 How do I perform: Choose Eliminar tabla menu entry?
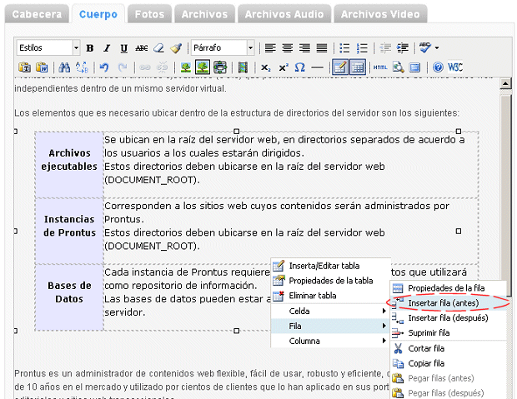coord(330,296)
